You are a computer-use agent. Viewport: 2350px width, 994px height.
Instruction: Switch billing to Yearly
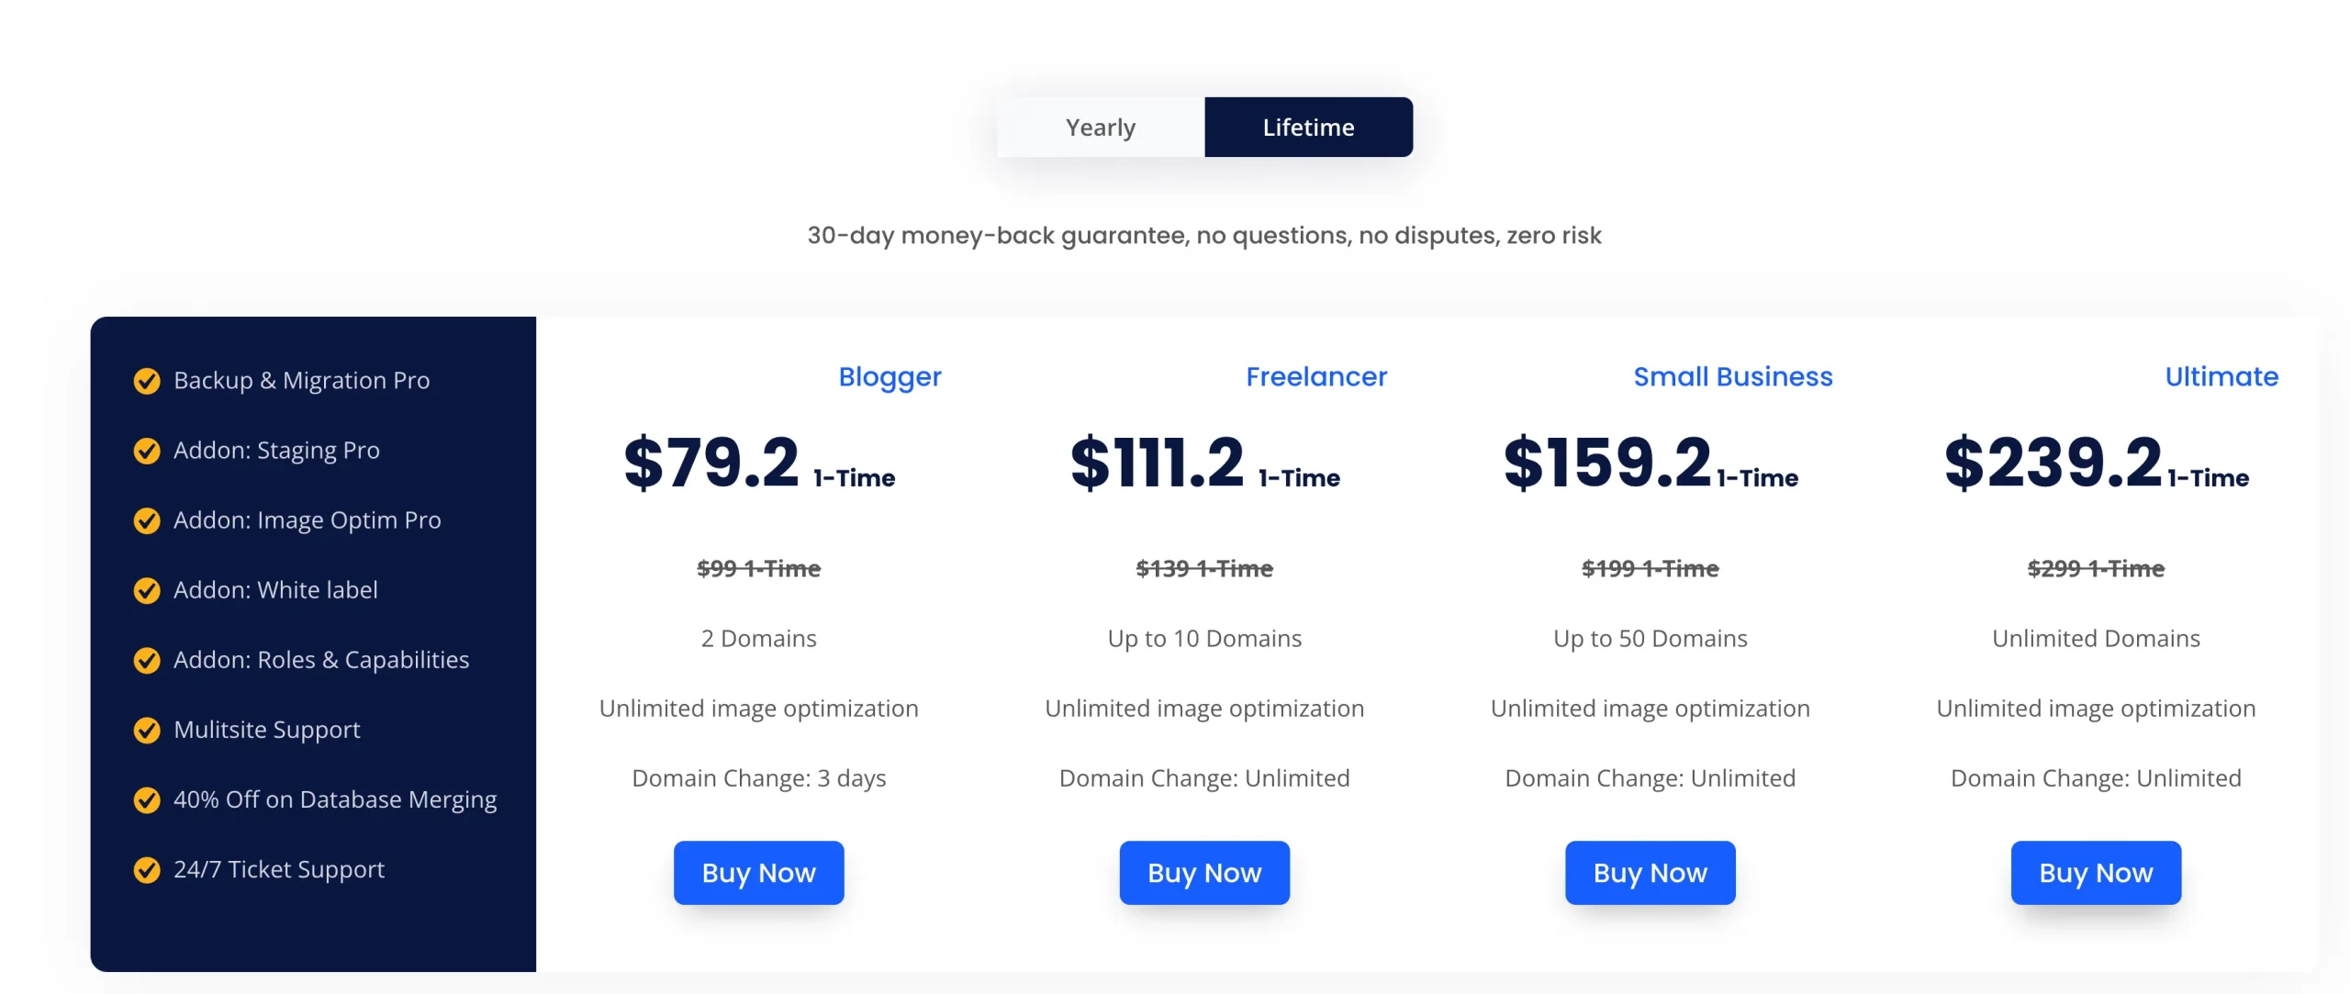[1100, 127]
